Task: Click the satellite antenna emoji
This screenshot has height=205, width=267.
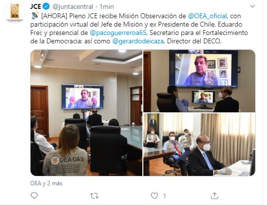Action: pos(35,15)
